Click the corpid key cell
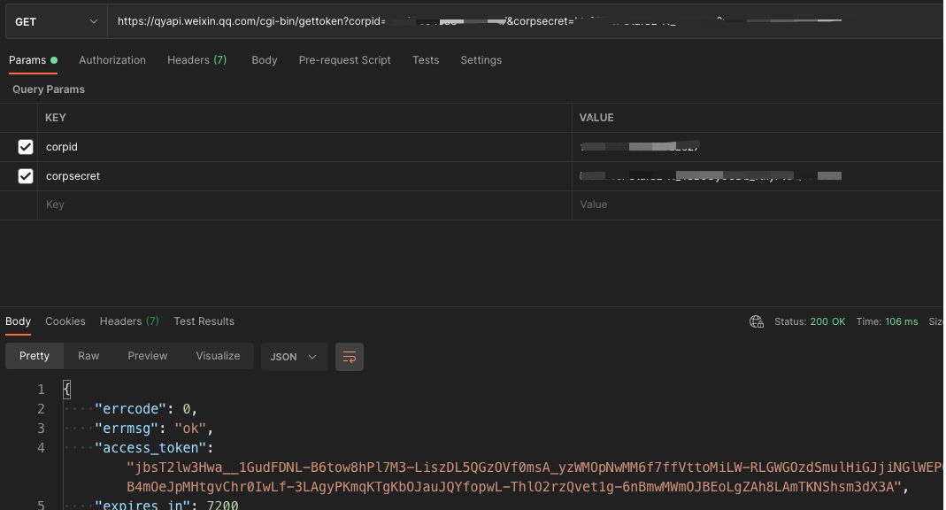 (x=304, y=147)
